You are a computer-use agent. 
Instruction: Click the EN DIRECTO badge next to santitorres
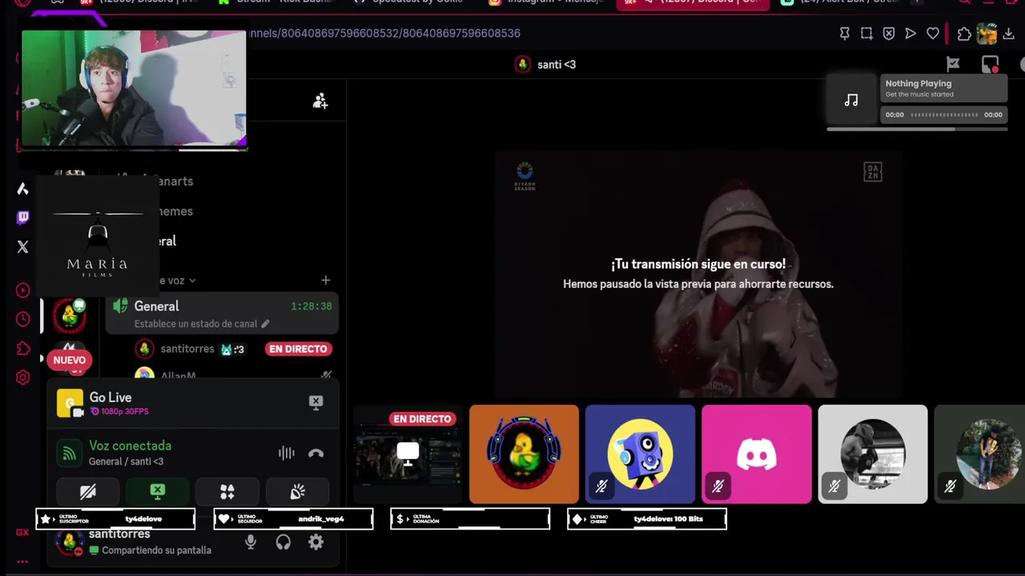point(298,349)
